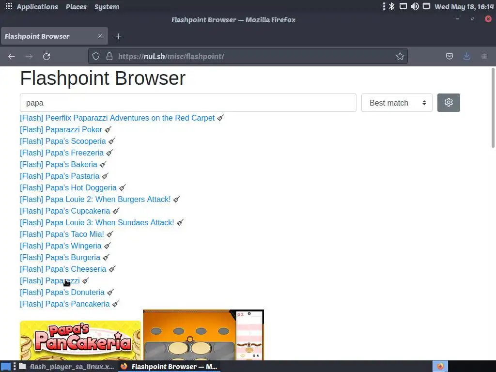Expand the Best match sort dropdown
The width and height of the screenshot is (496, 372).
click(397, 103)
